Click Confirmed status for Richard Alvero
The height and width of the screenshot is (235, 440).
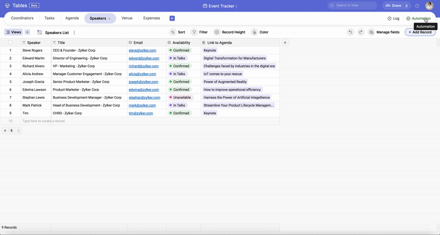pyautogui.click(x=179, y=66)
